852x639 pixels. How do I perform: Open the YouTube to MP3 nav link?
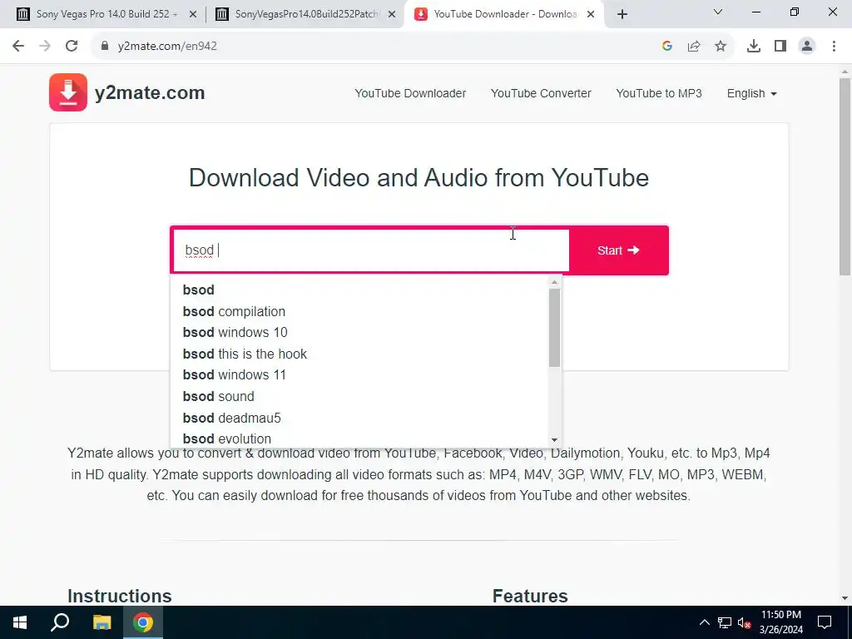(659, 93)
